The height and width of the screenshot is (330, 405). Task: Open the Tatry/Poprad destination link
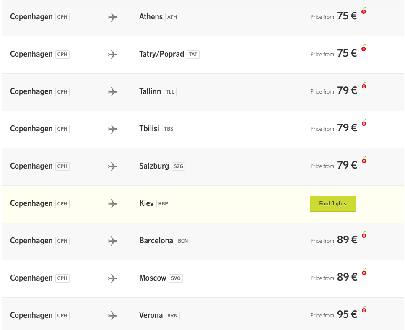(161, 54)
